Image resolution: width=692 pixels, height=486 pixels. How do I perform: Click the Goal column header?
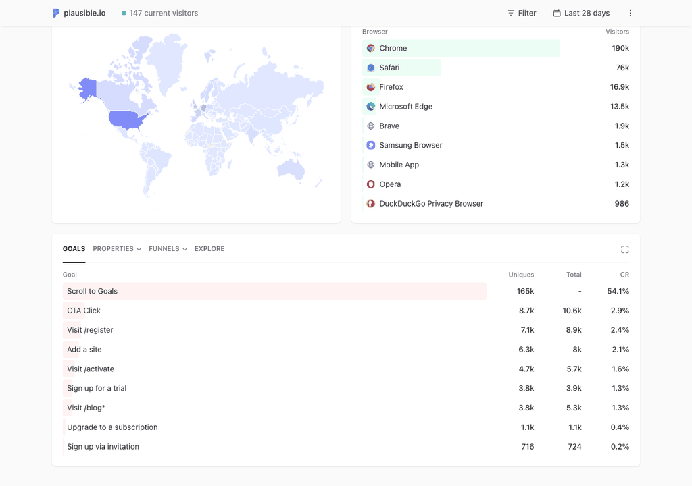click(70, 274)
